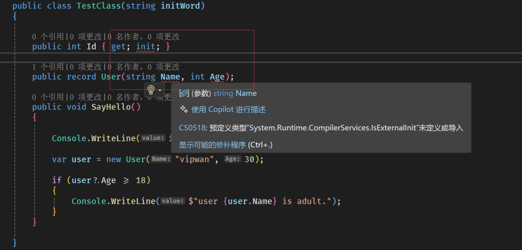522x250 pixels.
Task: Click the underlined Name parameter in User record
Action: (170, 77)
